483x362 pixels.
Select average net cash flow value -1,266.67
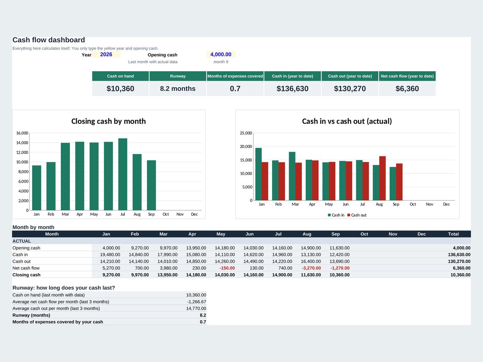pyautogui.click(x=192, y=302)
